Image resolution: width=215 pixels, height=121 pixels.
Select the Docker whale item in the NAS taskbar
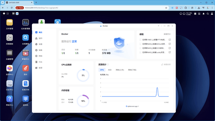point(17,13)
